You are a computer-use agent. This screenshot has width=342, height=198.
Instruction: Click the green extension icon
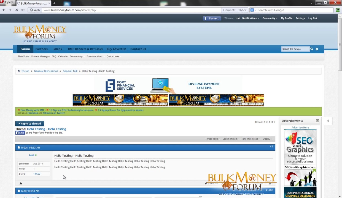click(338, 10)
